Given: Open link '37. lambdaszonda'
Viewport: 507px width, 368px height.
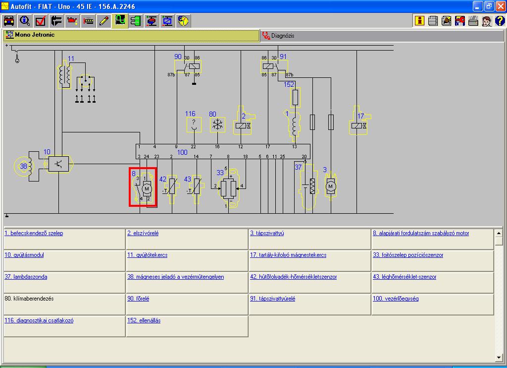Looking at the screenshot, I should tap(26, 277).
